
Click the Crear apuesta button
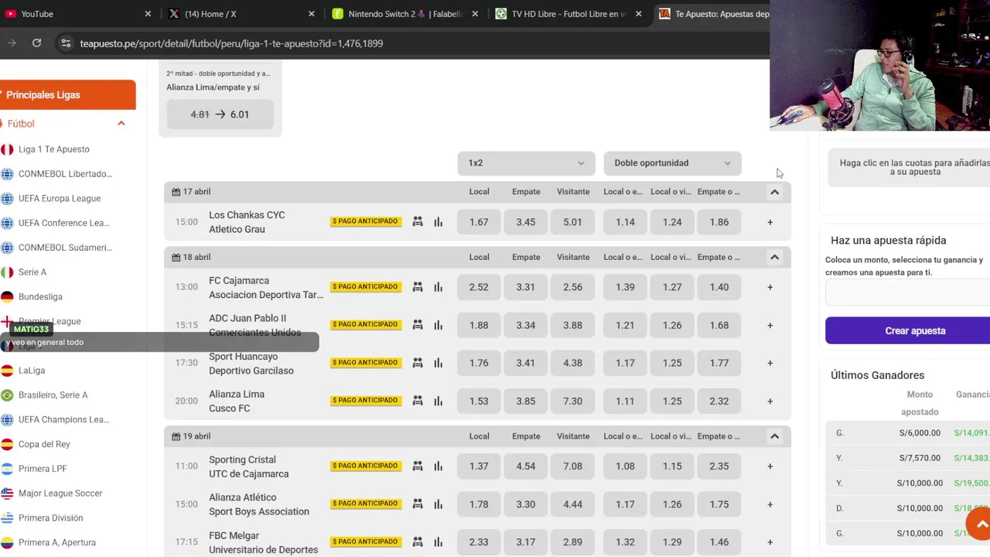pos(907,330)
